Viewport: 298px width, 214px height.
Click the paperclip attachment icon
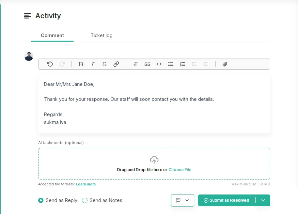point(225,64)
